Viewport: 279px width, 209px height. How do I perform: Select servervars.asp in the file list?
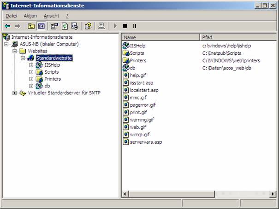(x=146, y=142)
